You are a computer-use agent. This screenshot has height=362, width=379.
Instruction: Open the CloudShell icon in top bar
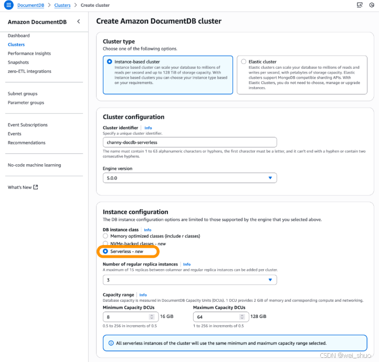click(360, 5)
